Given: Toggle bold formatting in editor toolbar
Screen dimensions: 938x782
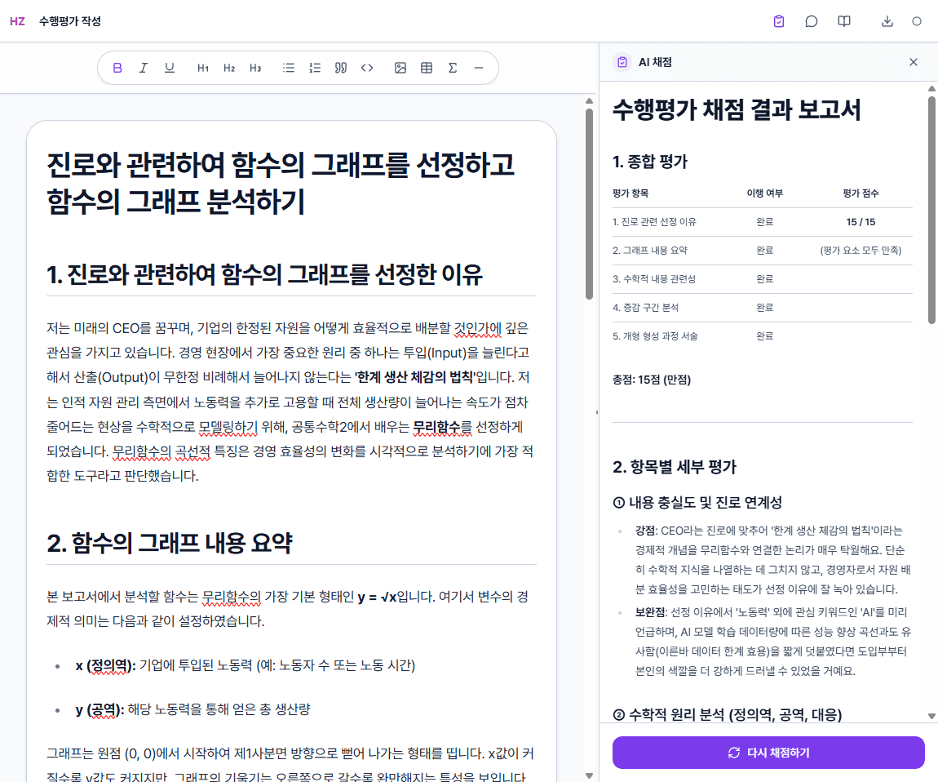Looking at the screenshot, I should point(117,68).
